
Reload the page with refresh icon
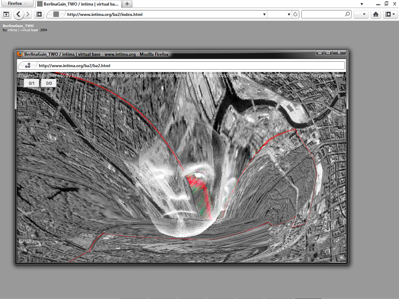(295, 15)
